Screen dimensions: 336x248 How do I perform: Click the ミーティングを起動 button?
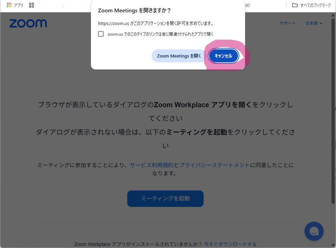(x=165, y=199)
